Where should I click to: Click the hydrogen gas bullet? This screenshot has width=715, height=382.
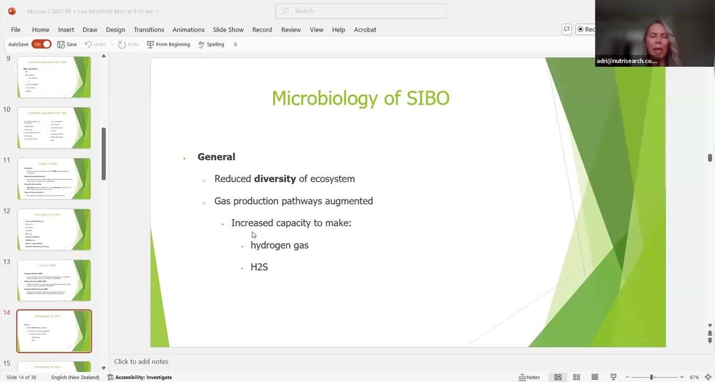point(279,245)
